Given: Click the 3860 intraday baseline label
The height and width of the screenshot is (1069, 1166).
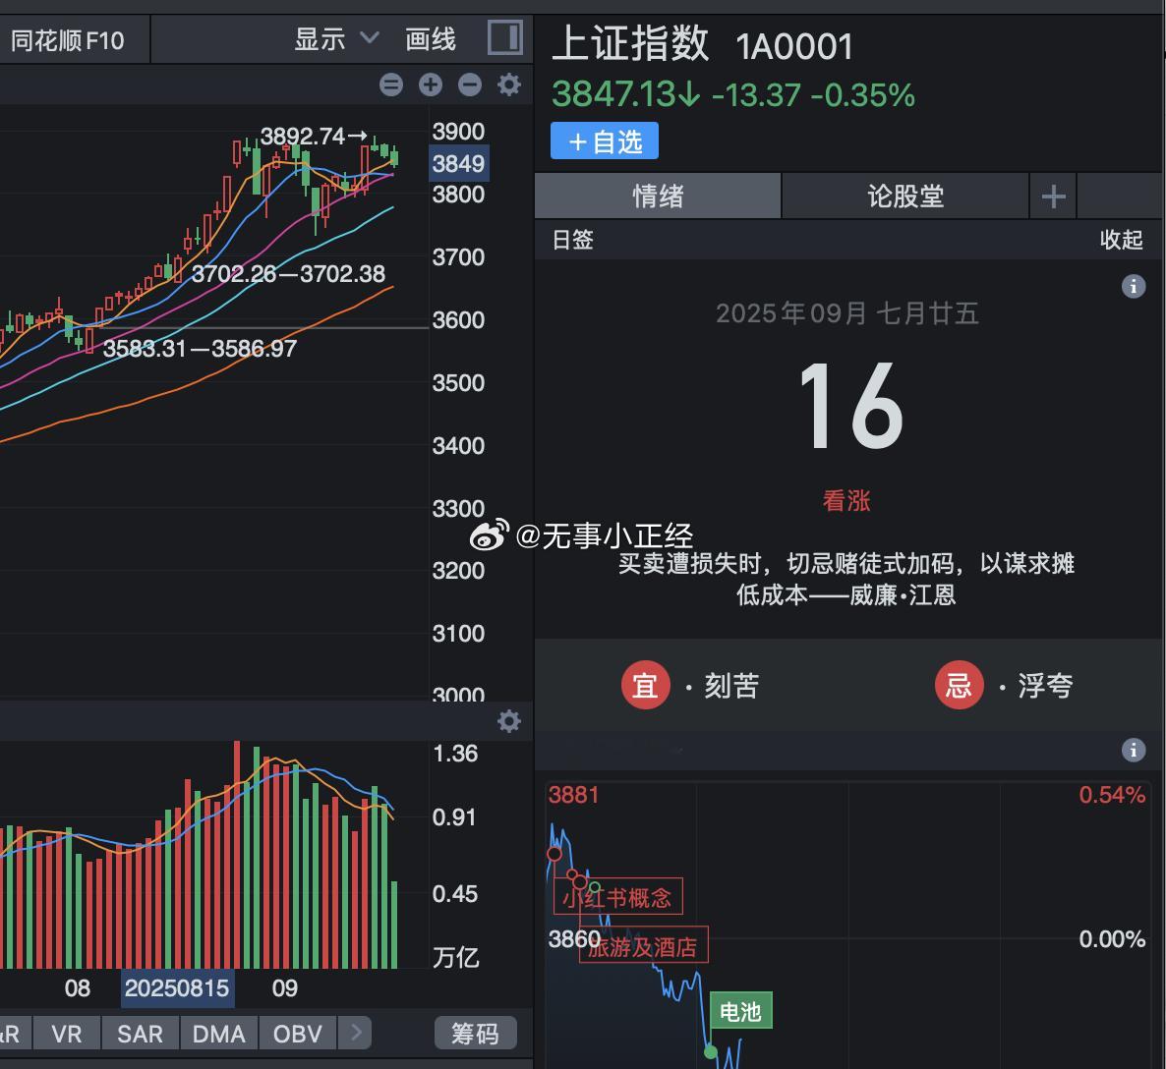Looking at the screenshot, I should pos(573,939).
